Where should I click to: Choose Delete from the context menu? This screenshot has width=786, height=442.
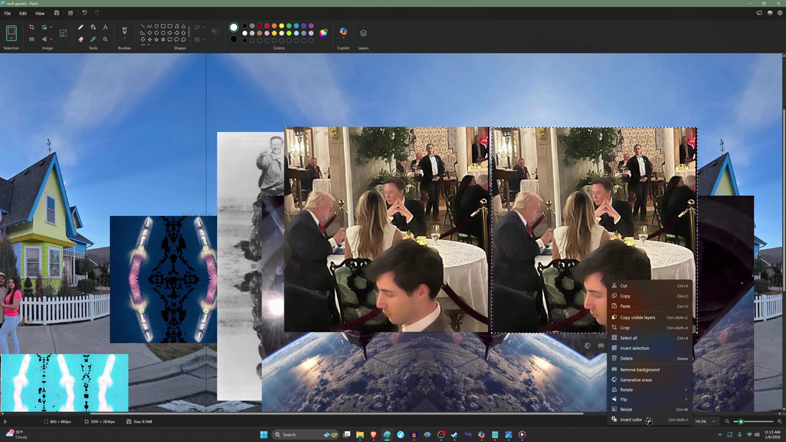click(650, 359)
